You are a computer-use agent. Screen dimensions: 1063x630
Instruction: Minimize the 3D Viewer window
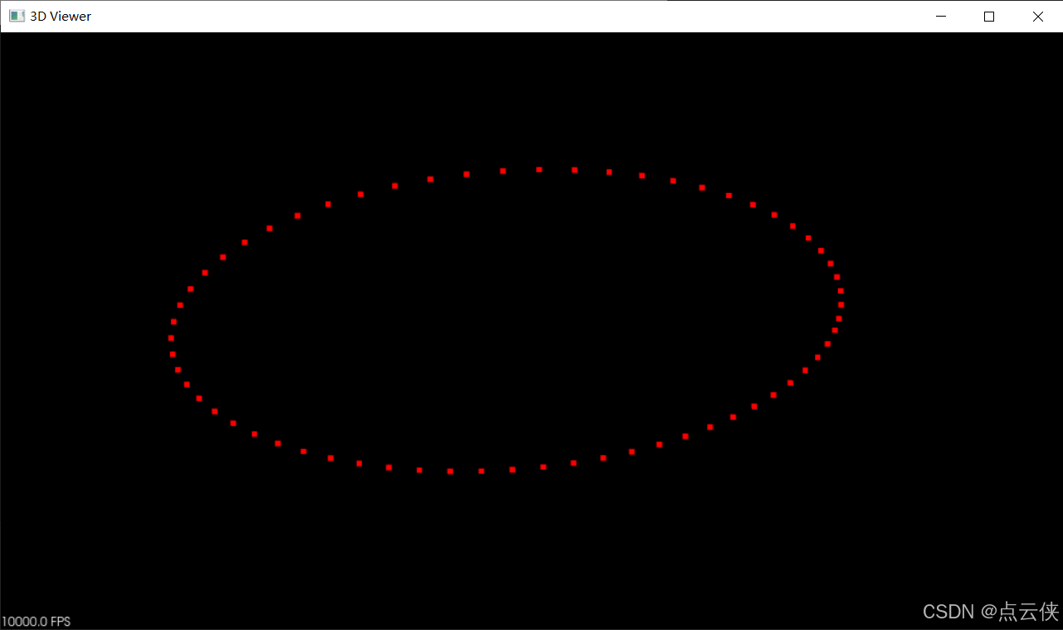pyautogui.click(x=941, y=16)
